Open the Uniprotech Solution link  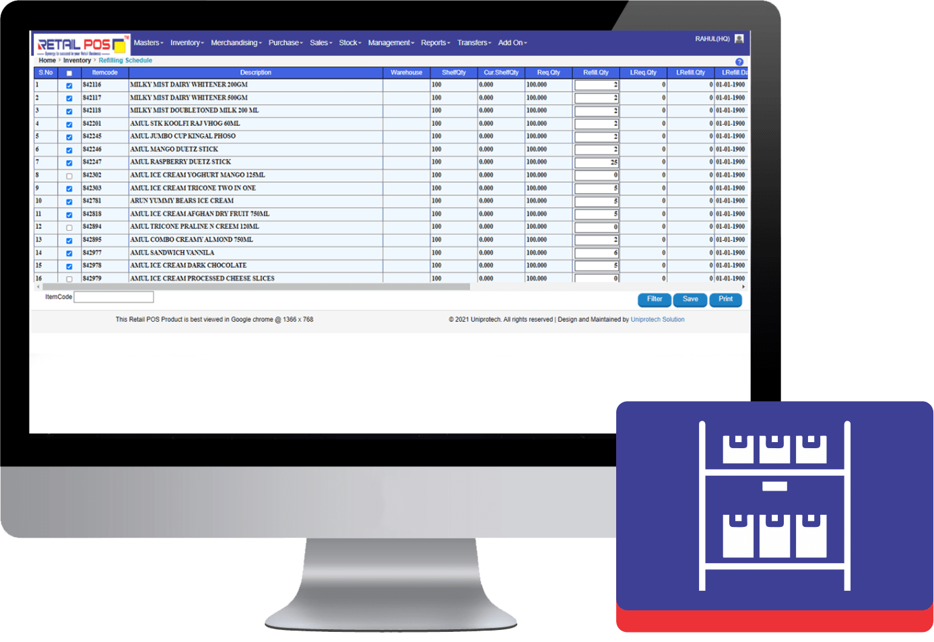coord(657,320)
